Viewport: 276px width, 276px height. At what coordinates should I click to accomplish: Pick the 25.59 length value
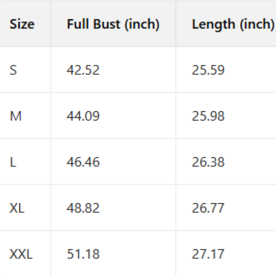(x=208, y=70)
